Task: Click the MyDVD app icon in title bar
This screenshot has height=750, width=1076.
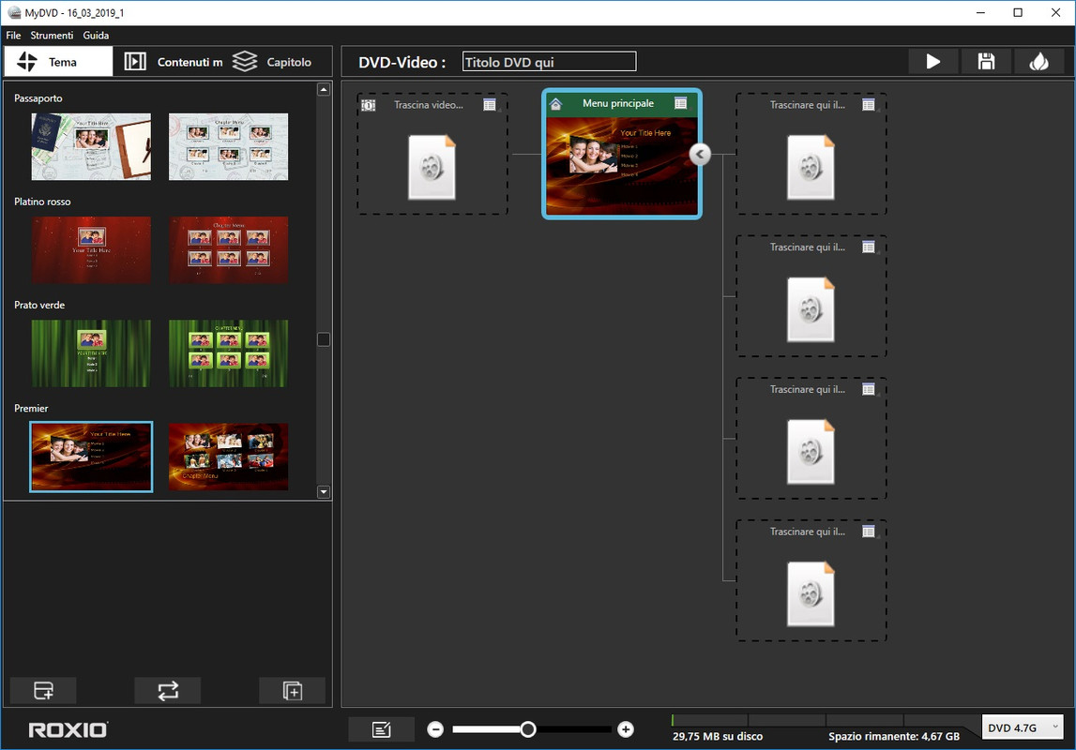Action: (14, 12)
